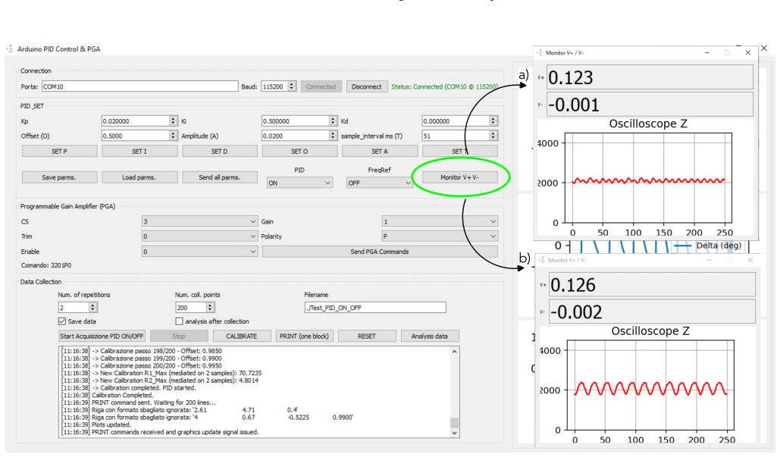Click the V- value -0.001 display
This screenshot has height=457, width=780.
pos(650,105)
